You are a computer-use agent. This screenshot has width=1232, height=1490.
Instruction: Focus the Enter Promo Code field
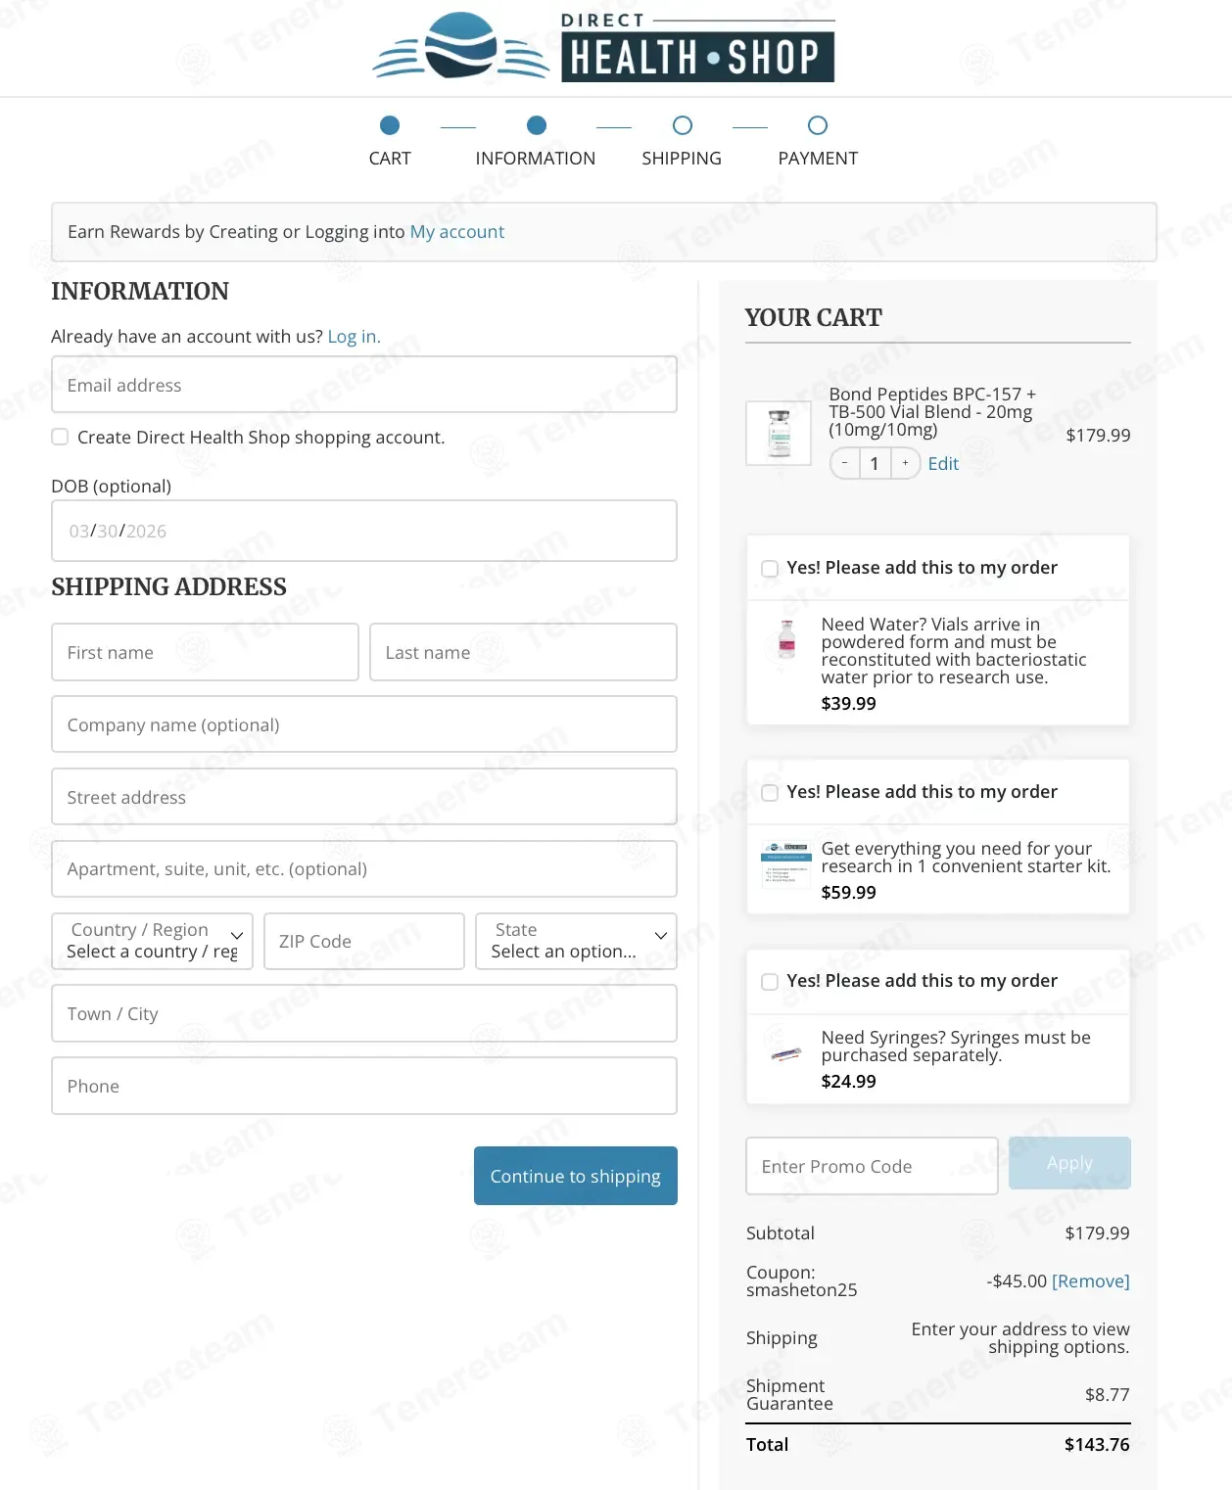tap(872, 1166)
